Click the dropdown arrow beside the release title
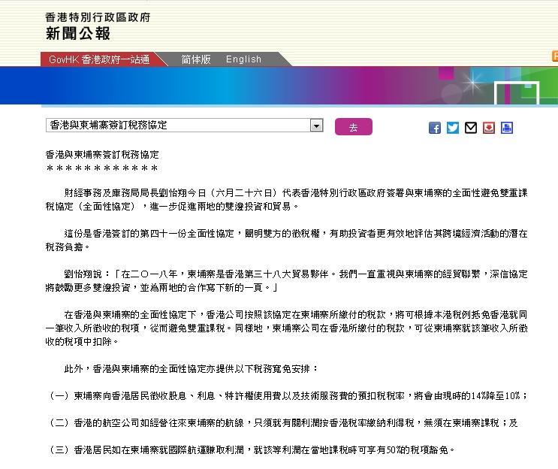Image resolution: width=558 pixels, height=469 pixels. pyautogui.click(x=316, y=126)
